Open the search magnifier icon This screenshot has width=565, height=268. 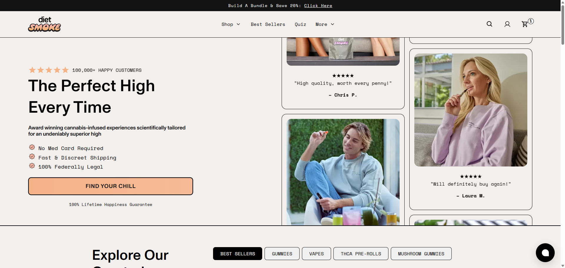point(489,24)
